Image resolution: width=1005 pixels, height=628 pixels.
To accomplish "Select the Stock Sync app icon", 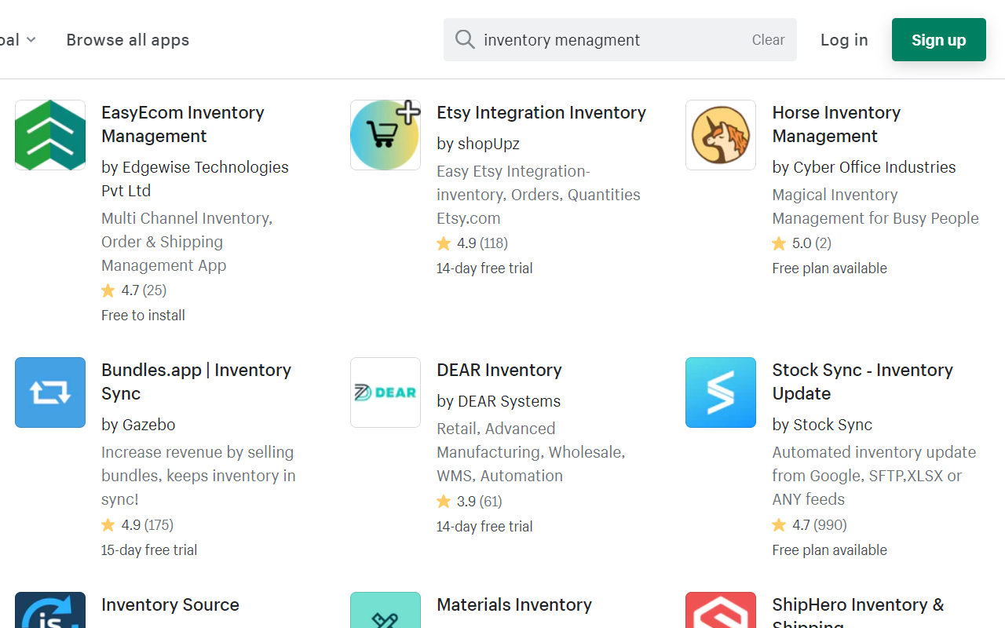I will pos(720,392).
